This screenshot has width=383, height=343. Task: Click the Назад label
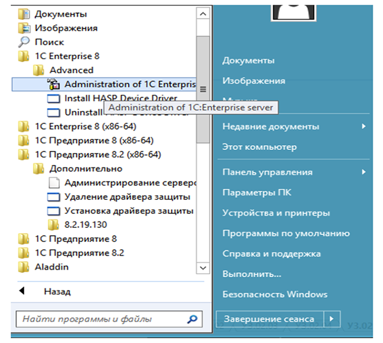57,291
